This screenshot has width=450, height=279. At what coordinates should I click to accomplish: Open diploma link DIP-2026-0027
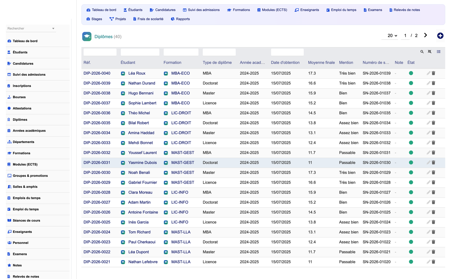[97, 202]
